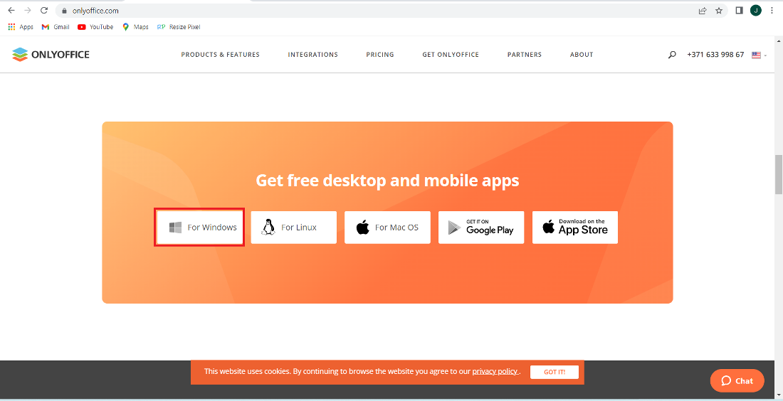Open Products & Features menu
The height and width of the screenshot is (401, 783).
coord(220,55)
